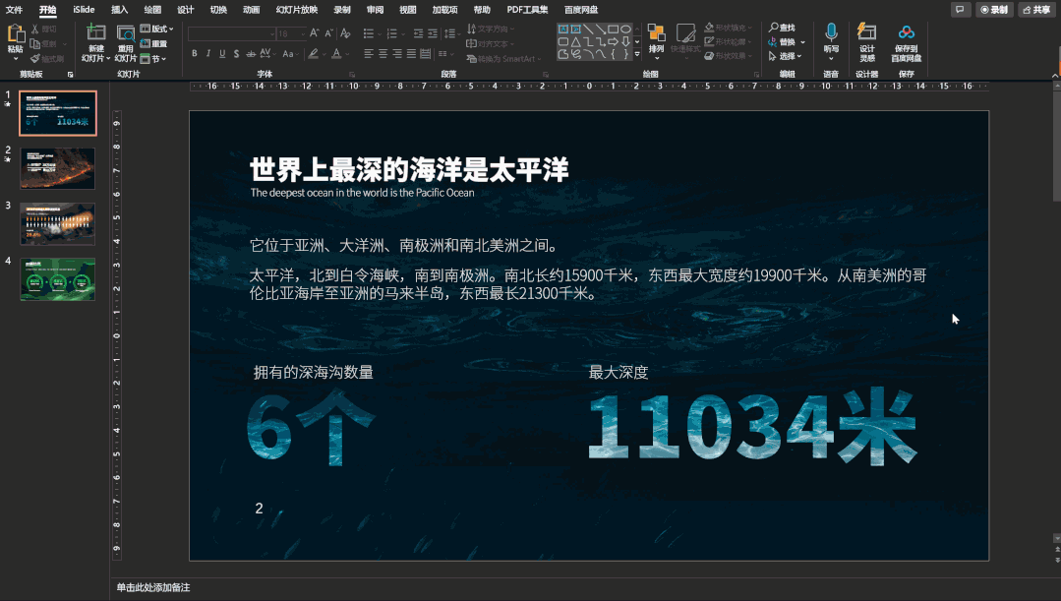The width and height of the screenshot is (1061, 601).
Task: Select the triangle shape in gallery
Action: (576, 42)
